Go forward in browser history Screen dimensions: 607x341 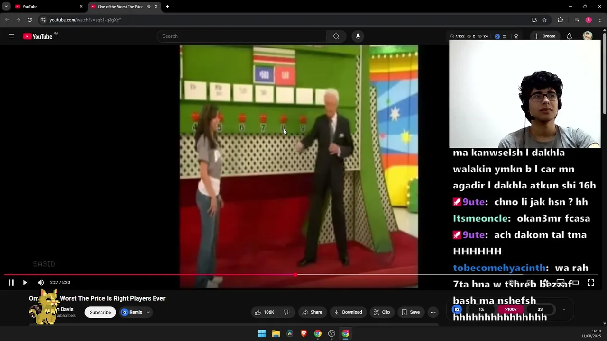click(x=18, y=20)
